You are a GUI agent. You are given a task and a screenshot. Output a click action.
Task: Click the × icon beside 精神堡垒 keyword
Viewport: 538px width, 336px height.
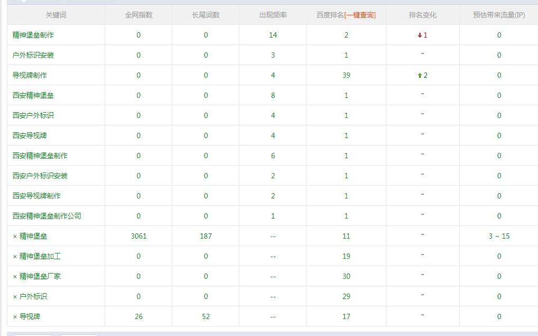pyautogui.click(x=15, y=237)
